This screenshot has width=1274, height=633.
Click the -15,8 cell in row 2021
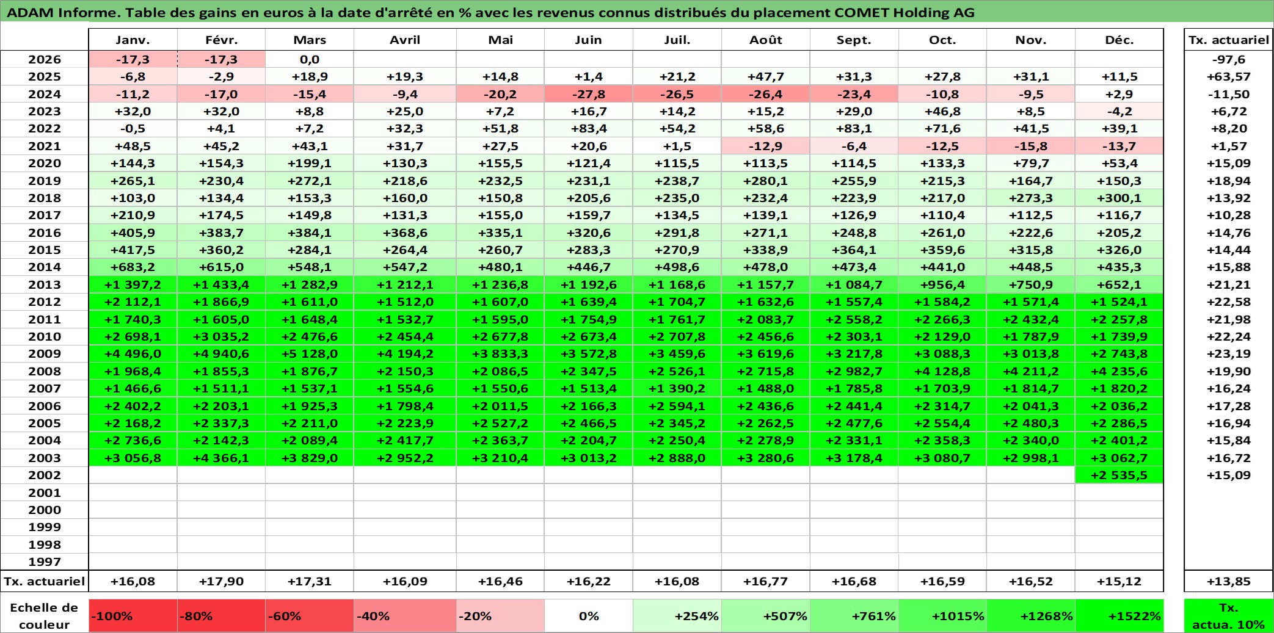[x=1031, y=146]
